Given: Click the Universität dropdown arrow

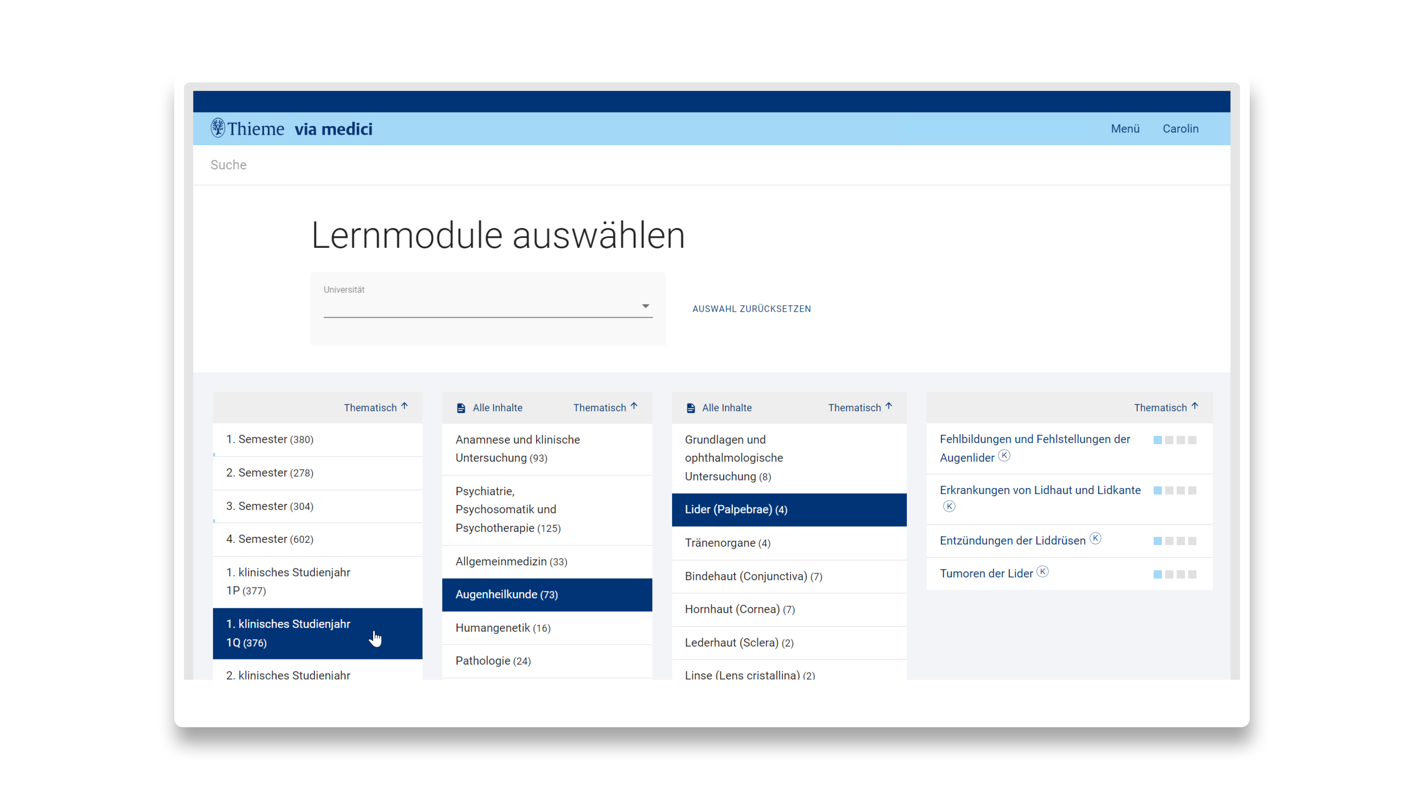Looking at the screenshot, I should click(645, 306).
